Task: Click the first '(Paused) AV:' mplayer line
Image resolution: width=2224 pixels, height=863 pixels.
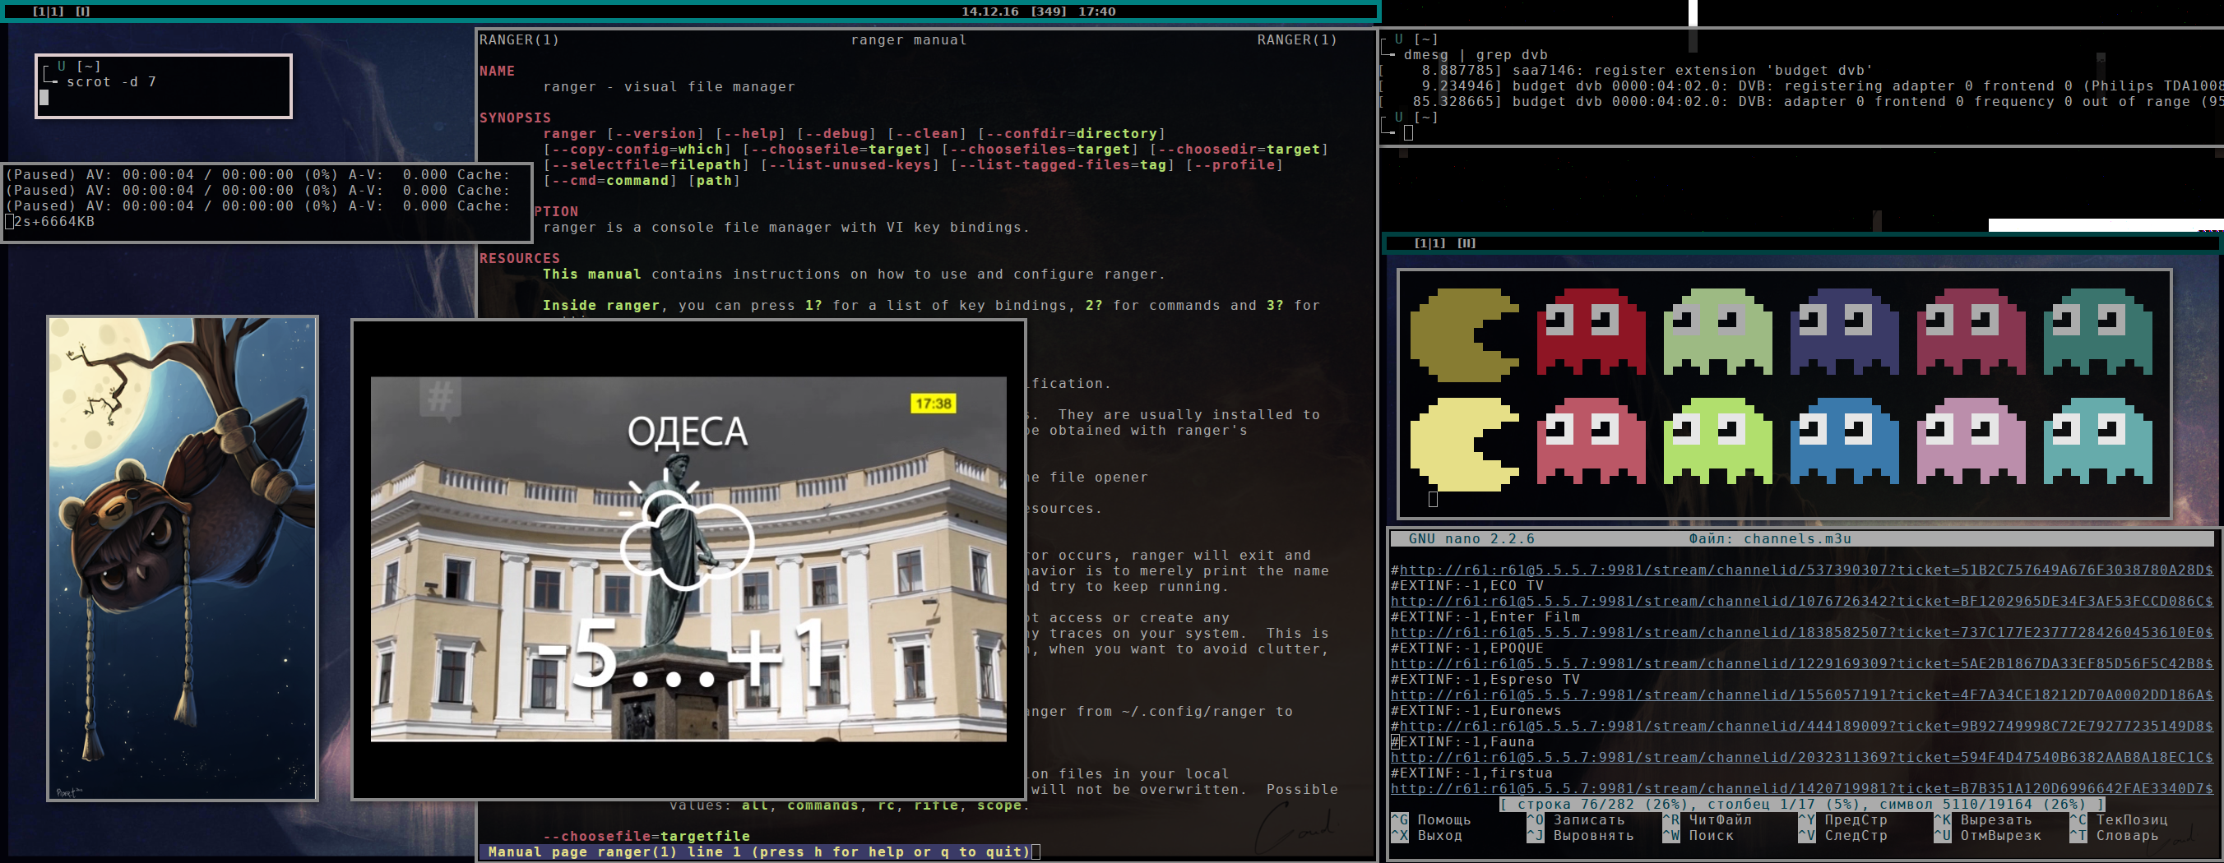Action: pos(258,174)
